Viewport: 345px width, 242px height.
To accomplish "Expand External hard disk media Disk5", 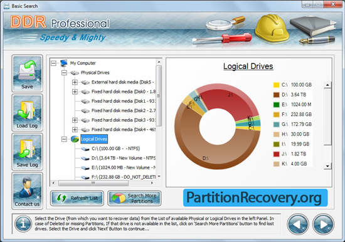I will point(75,82).
